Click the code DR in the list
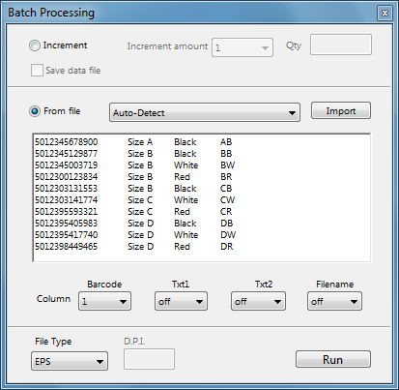The width and height of the screenshot is (399, 390). pyautogui.click(x=227, y=247)
